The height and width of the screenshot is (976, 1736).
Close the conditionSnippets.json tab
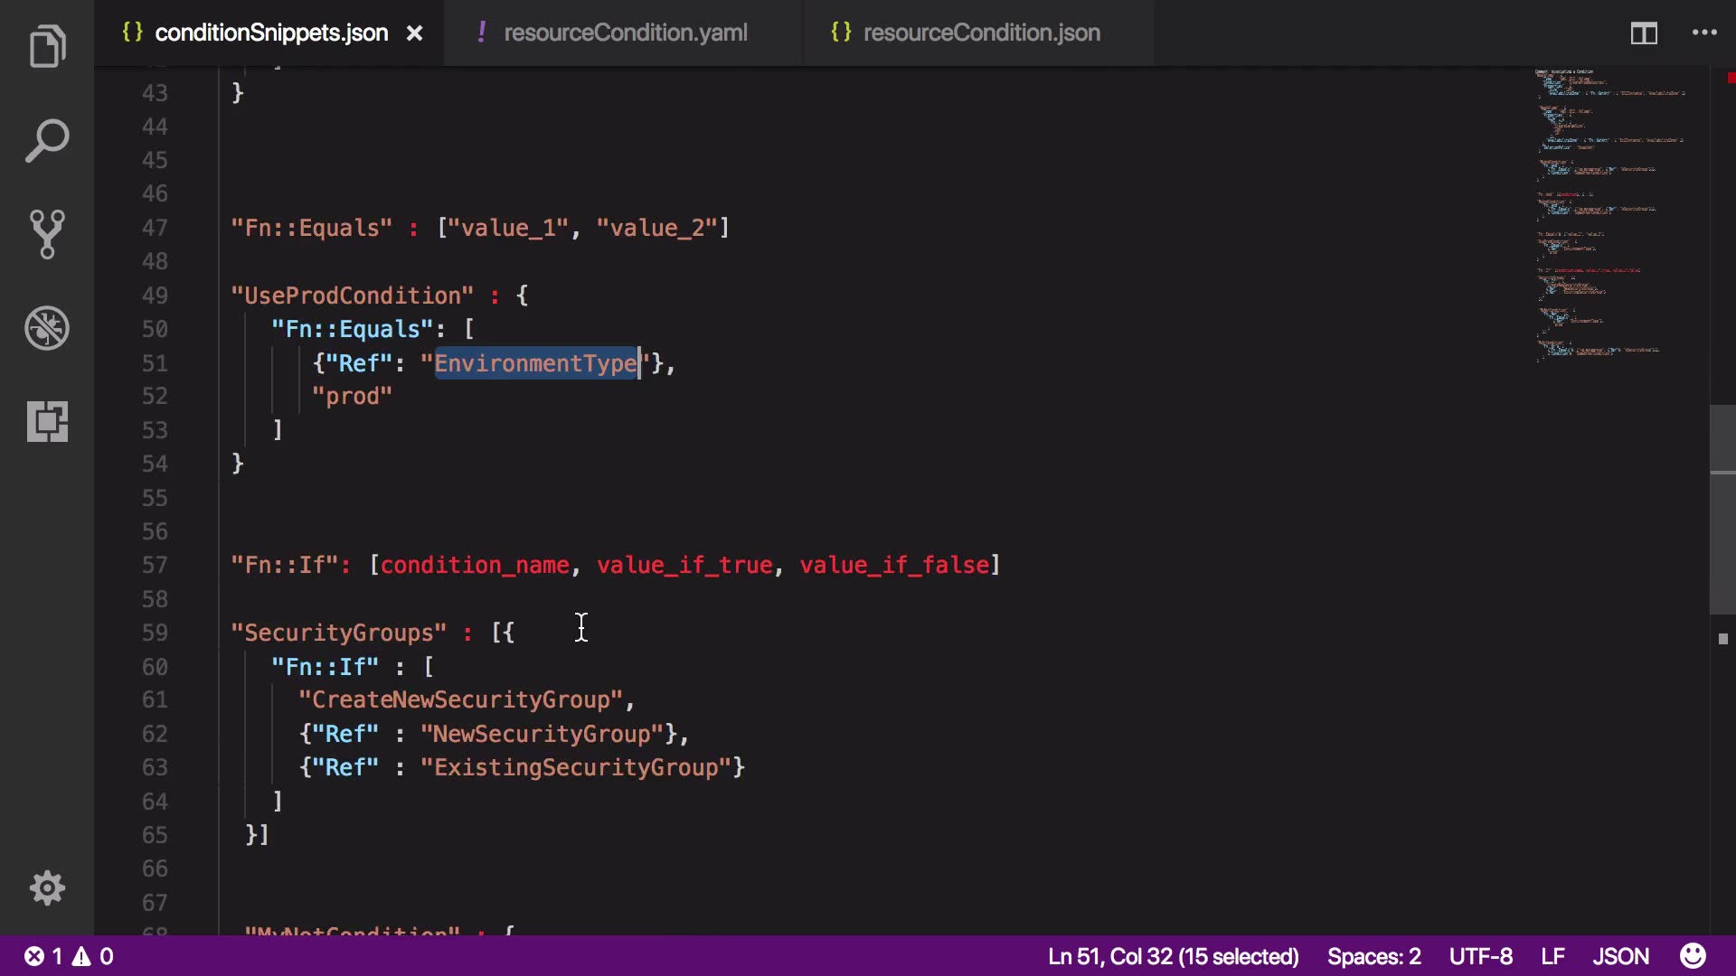click(414, 33)
